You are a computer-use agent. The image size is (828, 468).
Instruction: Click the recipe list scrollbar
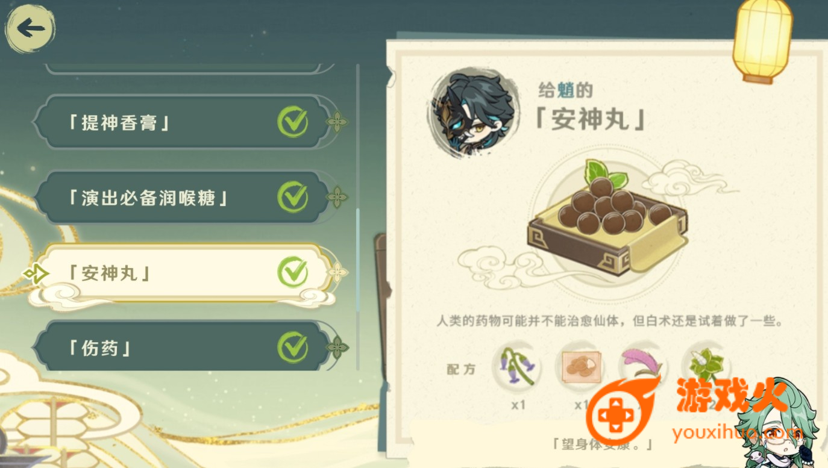pos(358,217)
